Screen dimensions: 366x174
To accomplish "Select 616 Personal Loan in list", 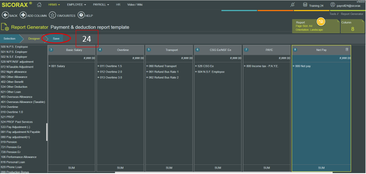I will tap(13, 162).
